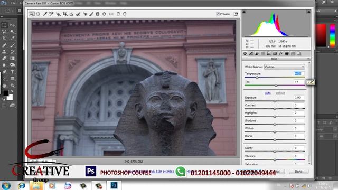The image size is (338, 190).
Task: Select the Targeted Adjustment tool
Action: click(58, 14)
